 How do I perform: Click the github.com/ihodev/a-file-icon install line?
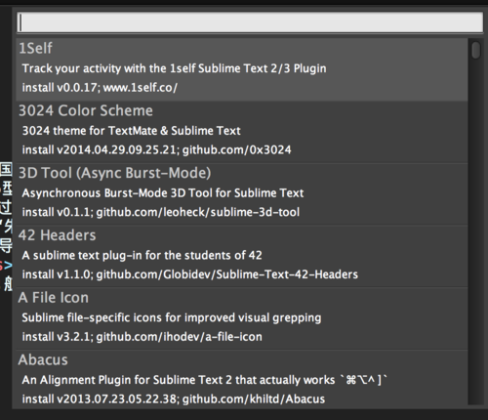pyautogui.click(x=142, y=337)
